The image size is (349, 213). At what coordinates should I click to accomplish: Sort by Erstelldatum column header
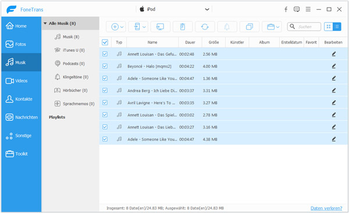291,42
